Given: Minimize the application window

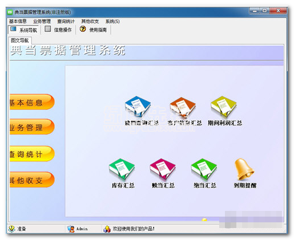Looking at the screenshot, I should pyautogui.click(x=255, y=11).
